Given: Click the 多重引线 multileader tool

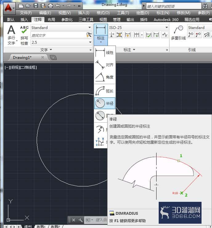Looking at the screenshot, I should [178, 33].
